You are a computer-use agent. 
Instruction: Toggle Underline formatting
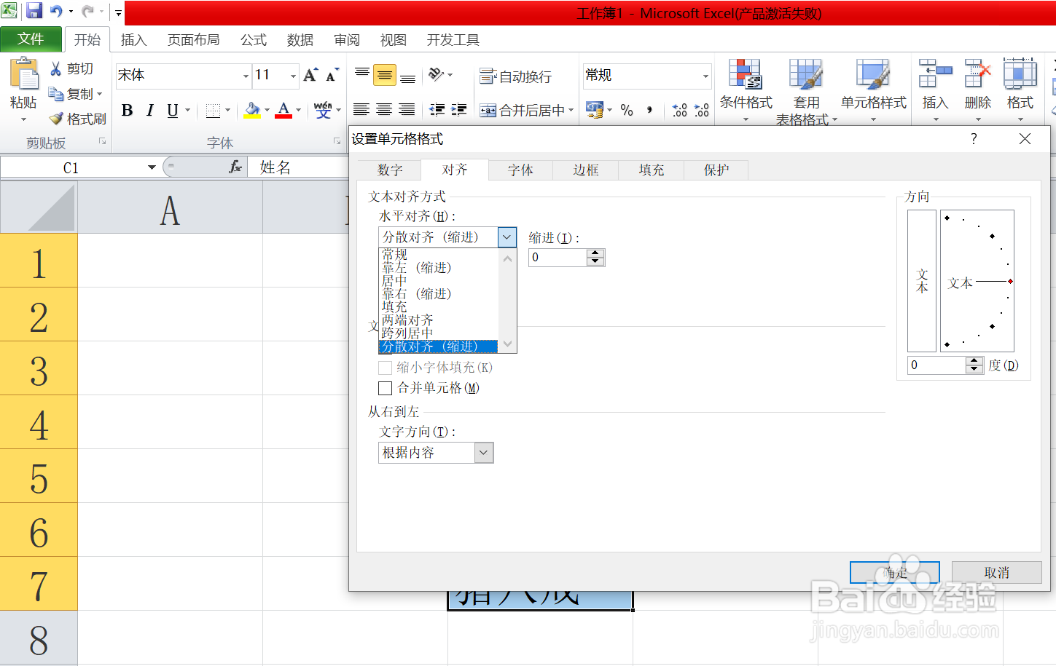coord(173,110)
